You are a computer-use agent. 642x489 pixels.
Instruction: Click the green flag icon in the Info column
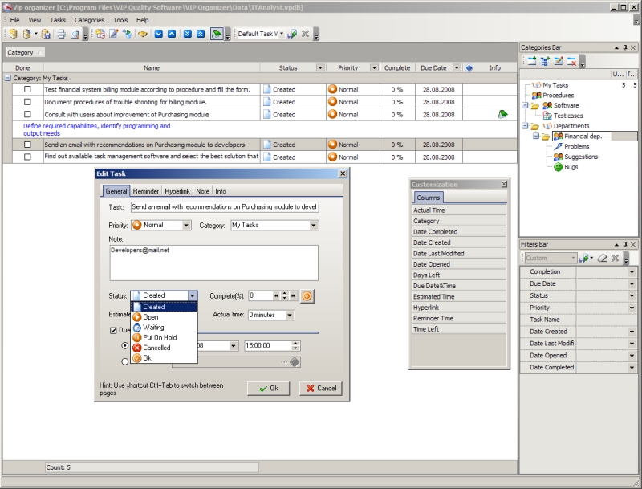coord(502,115)
